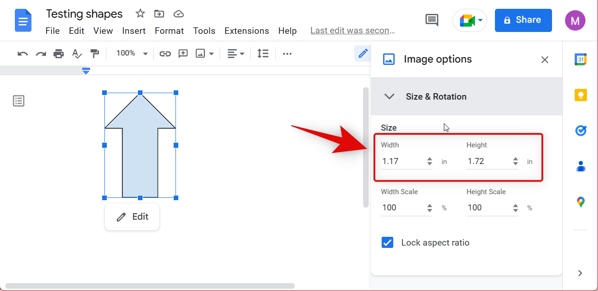Select the paint format tool
This screenshot has height=291, width=598.
95,54
